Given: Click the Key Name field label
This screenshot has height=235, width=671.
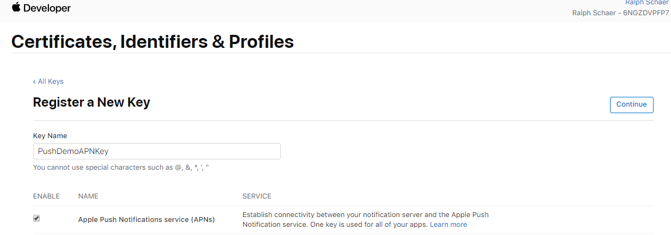Looking at the screenshot, I should 50,135.
